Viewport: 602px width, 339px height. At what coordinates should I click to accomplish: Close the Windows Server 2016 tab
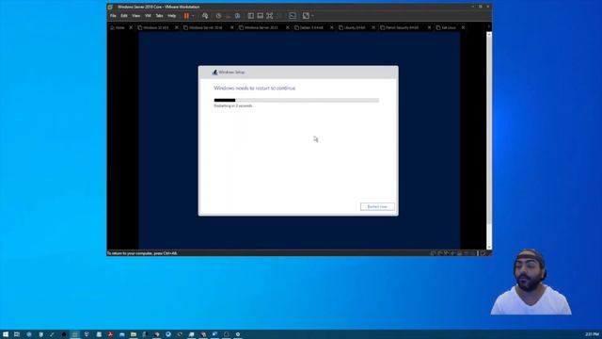pyautogui.click(x=232, y=27)
